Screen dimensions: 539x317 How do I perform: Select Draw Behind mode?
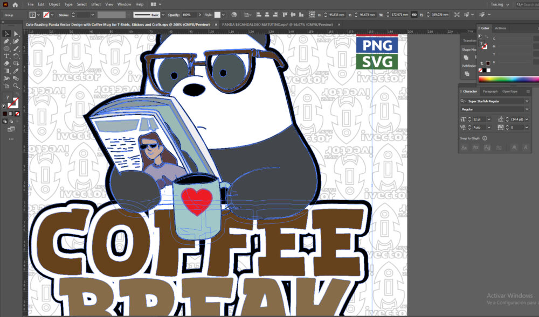11,122
